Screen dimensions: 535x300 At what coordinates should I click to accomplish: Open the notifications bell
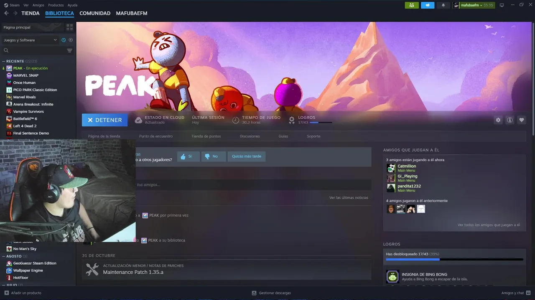[443, 5]
